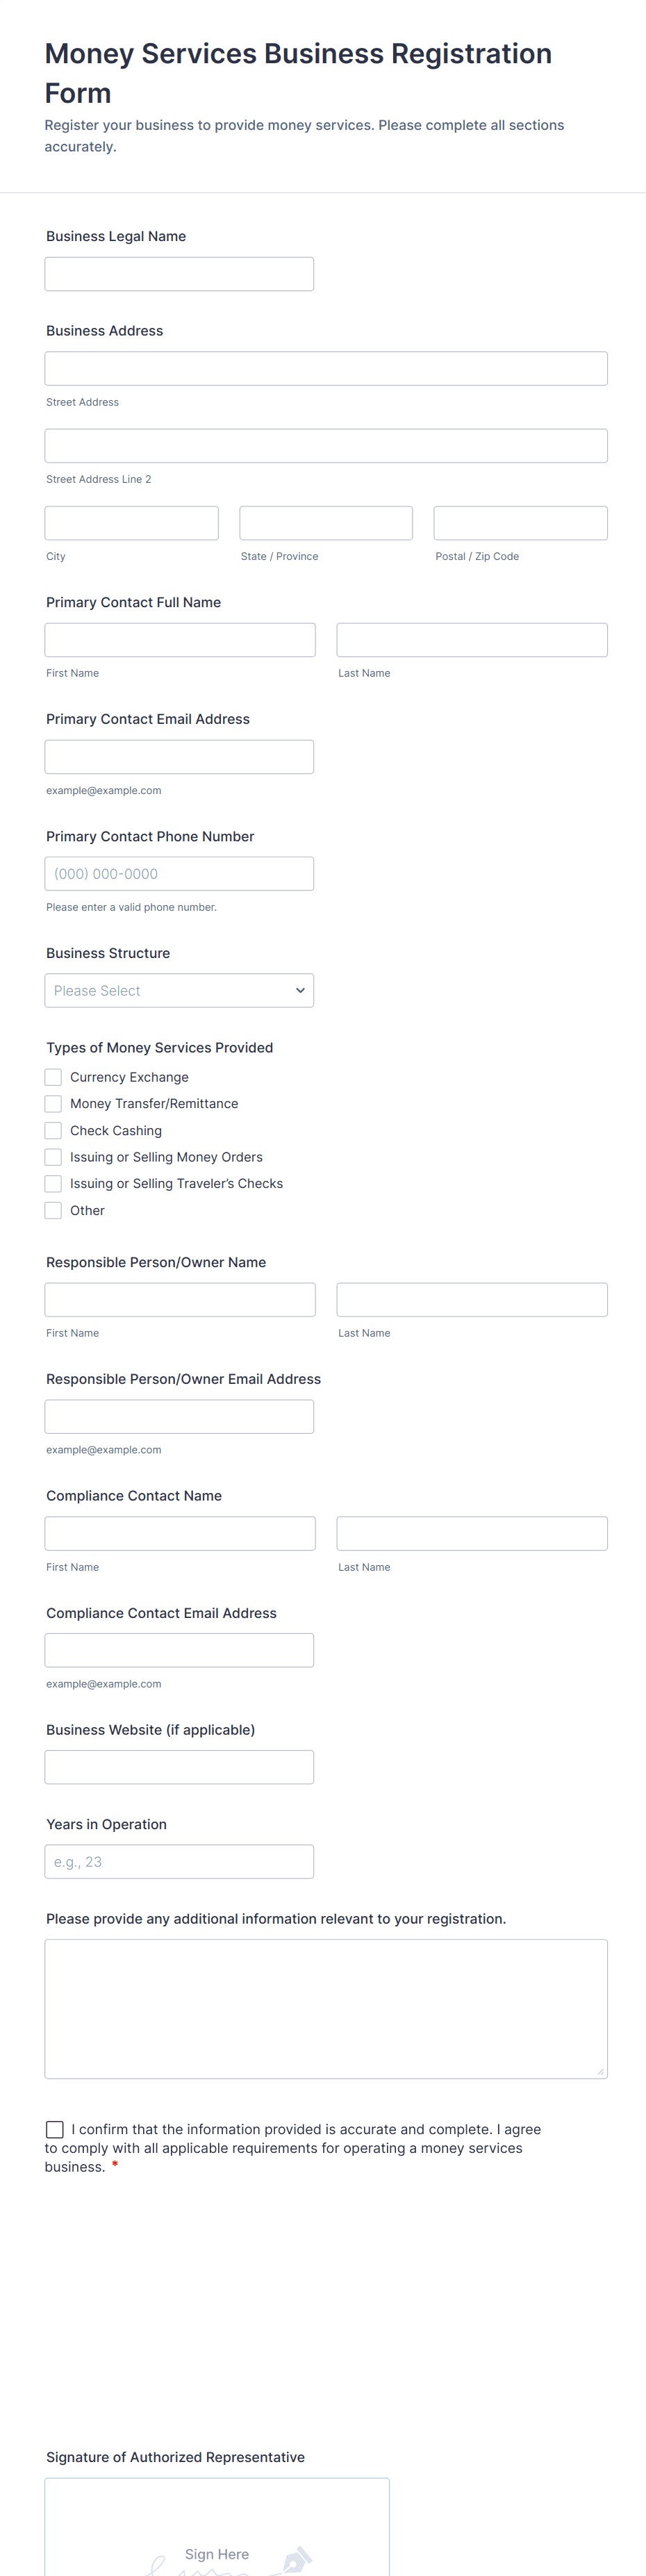
Task: Click the Business Website input field
Action: [x=179, y=1767]
